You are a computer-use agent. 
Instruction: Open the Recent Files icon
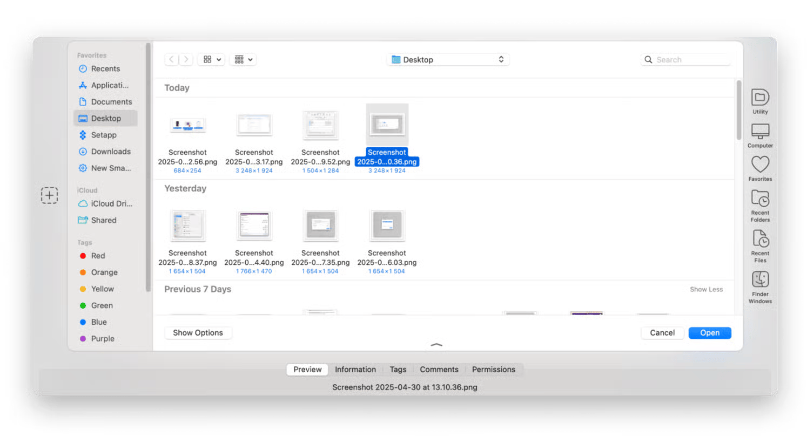tap(760, 240)
